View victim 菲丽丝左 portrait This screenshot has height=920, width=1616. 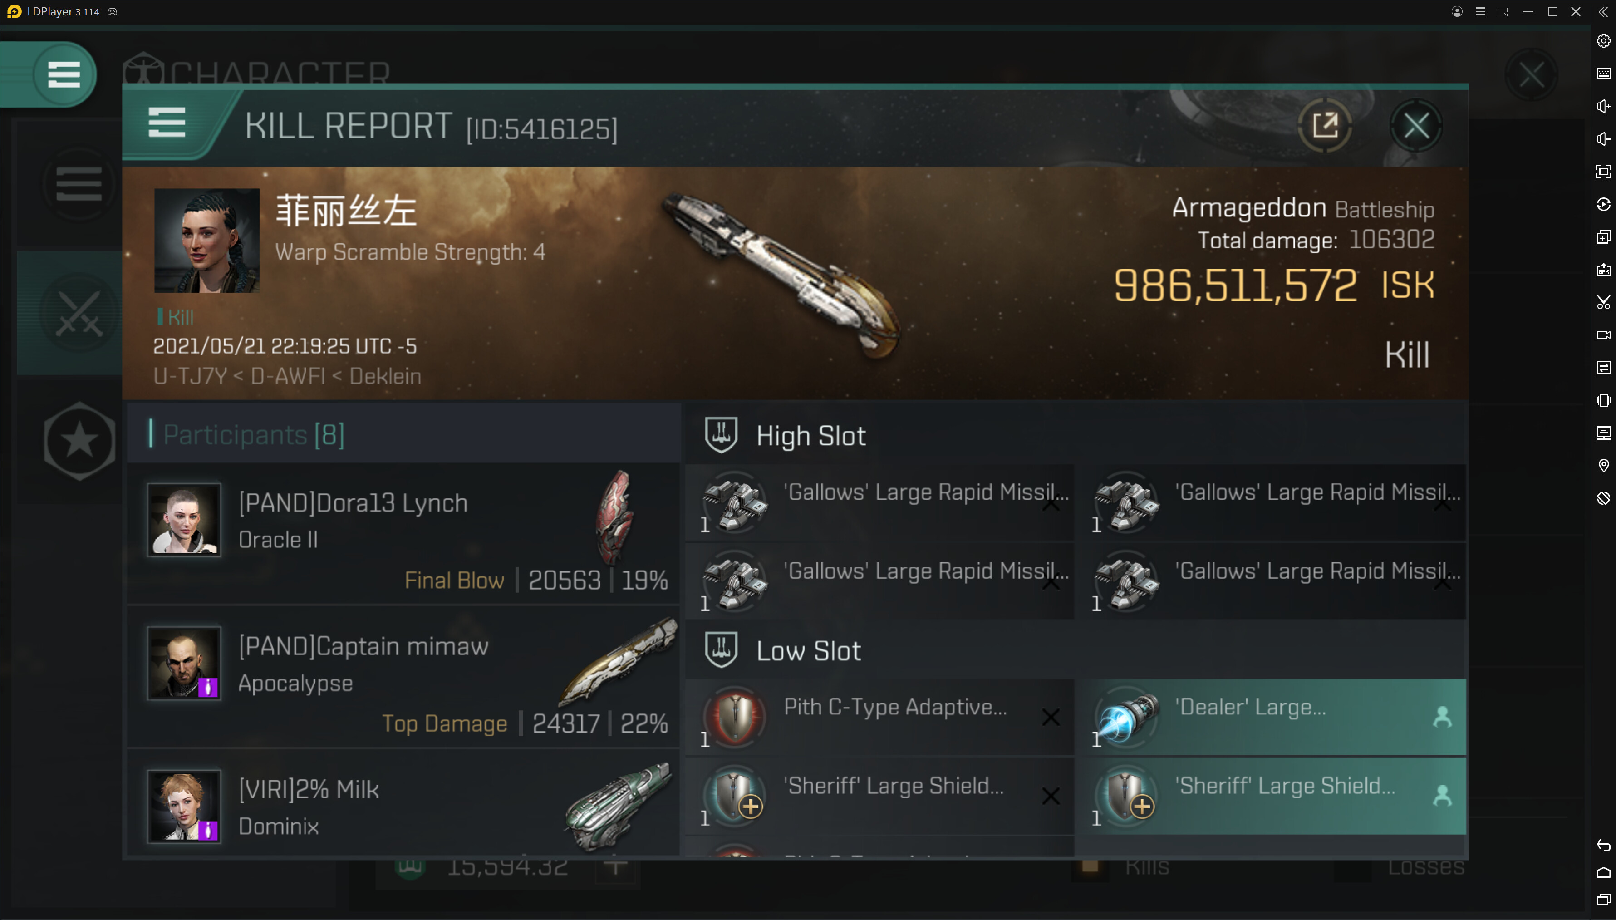click(206, 240)
